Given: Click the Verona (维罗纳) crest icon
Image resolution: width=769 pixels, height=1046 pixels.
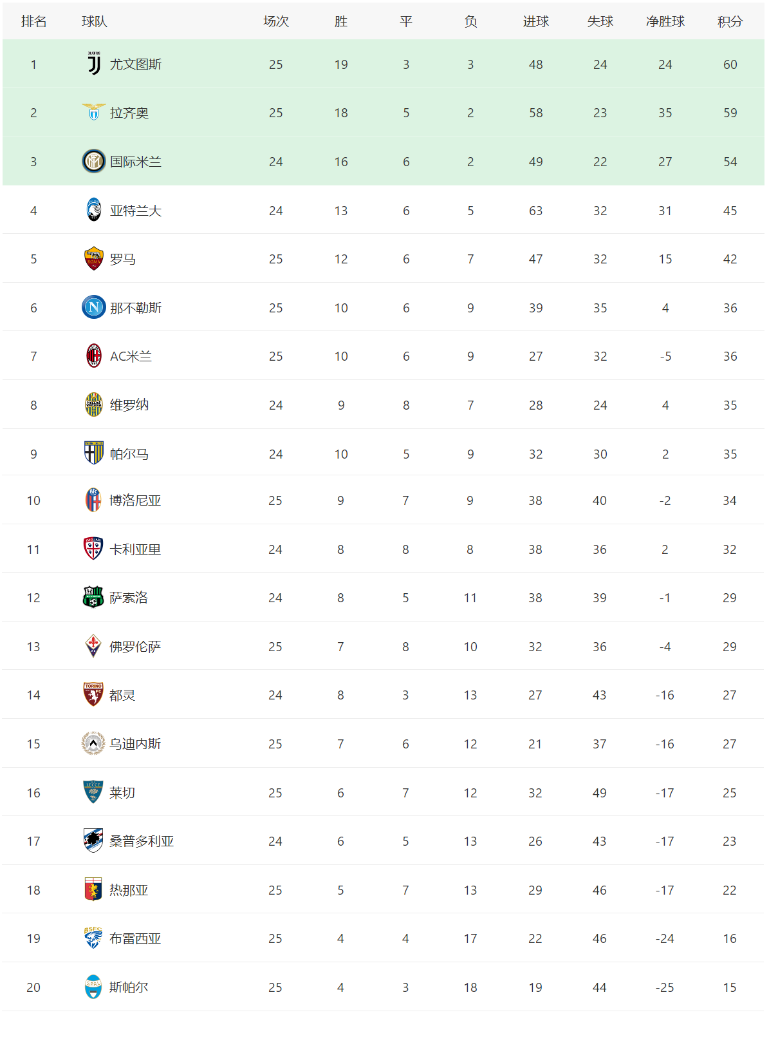Looking at the screenshot, I should click(x=94, y=405).
